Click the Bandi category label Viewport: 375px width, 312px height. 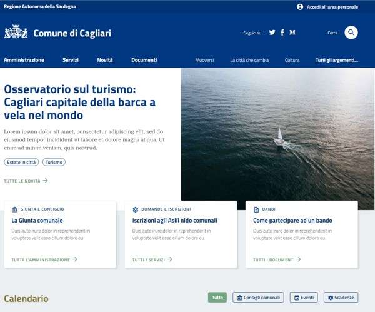pos(269,209)
